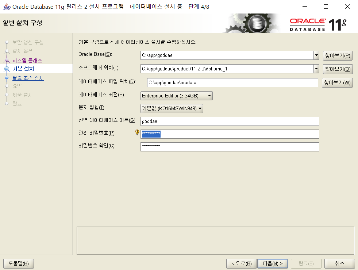Click the disabled 완료(F) finish button
This screenshot has height=270, width=358.
coord(306,263)
